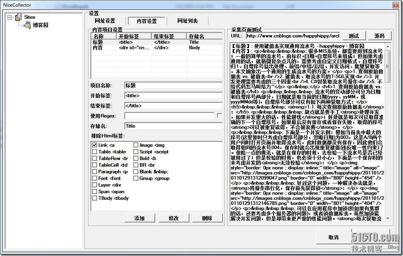Click the 开始标签 input field
Screen dimensions: 403x256
pos(173,96)
